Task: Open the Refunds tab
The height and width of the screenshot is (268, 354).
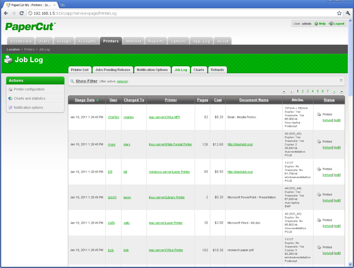Action: [x=217, y=70]
